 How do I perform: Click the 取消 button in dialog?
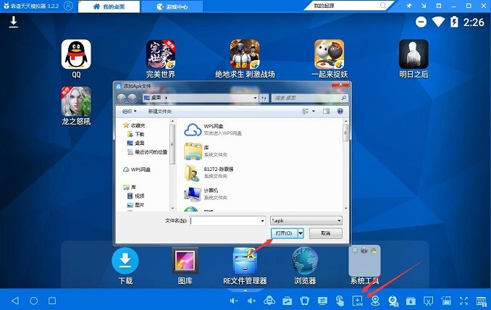(325, 233)
